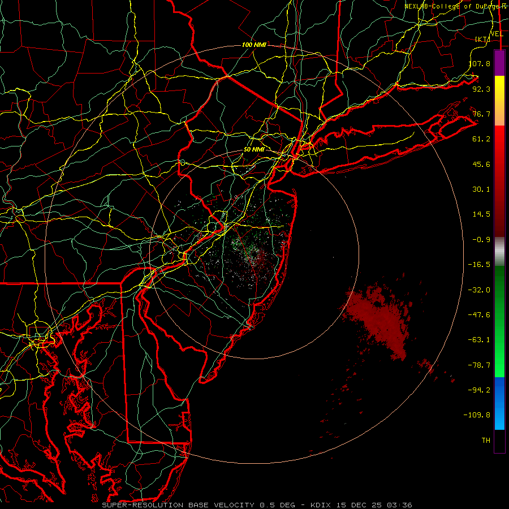This screenshot has width=509, height=509.
Task: Click the 'TH' legend label
Action: pyautogui.click(x=486, y=441)
